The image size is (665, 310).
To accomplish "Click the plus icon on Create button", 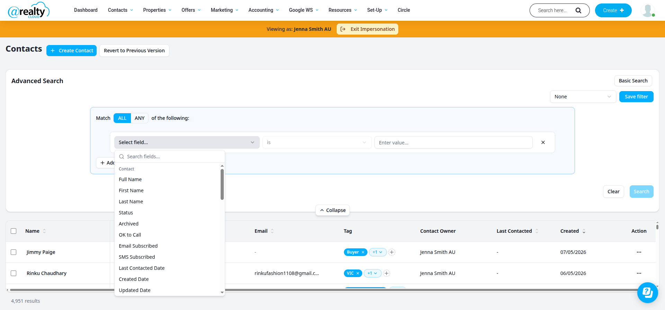I will [x=622, y=10].
